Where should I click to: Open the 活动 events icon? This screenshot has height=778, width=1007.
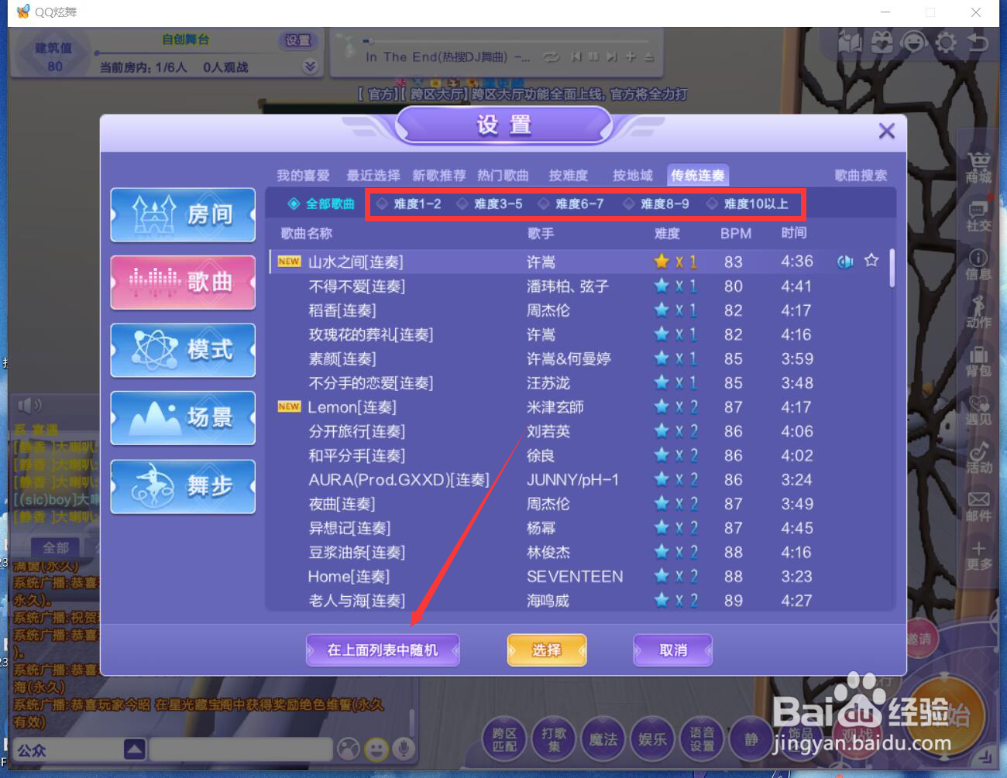978,458
